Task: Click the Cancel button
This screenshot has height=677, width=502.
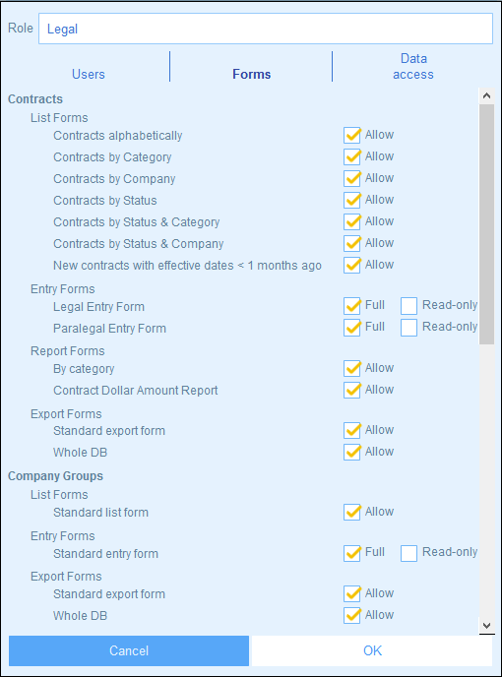Action: pyautogui.click(x=129, y=650)
